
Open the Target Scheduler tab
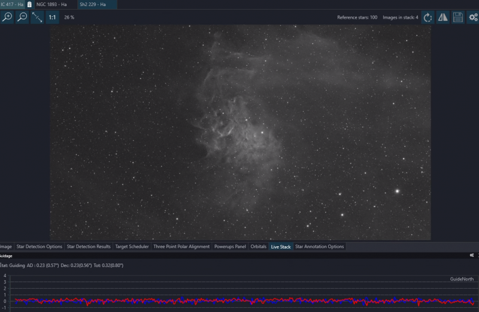tap(132, 247)
